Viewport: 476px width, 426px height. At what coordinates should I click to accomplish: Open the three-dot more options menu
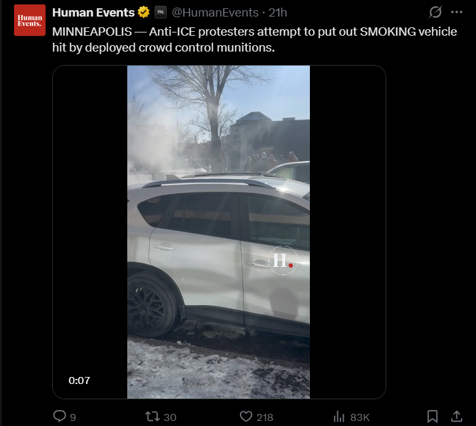coord(456,12)
